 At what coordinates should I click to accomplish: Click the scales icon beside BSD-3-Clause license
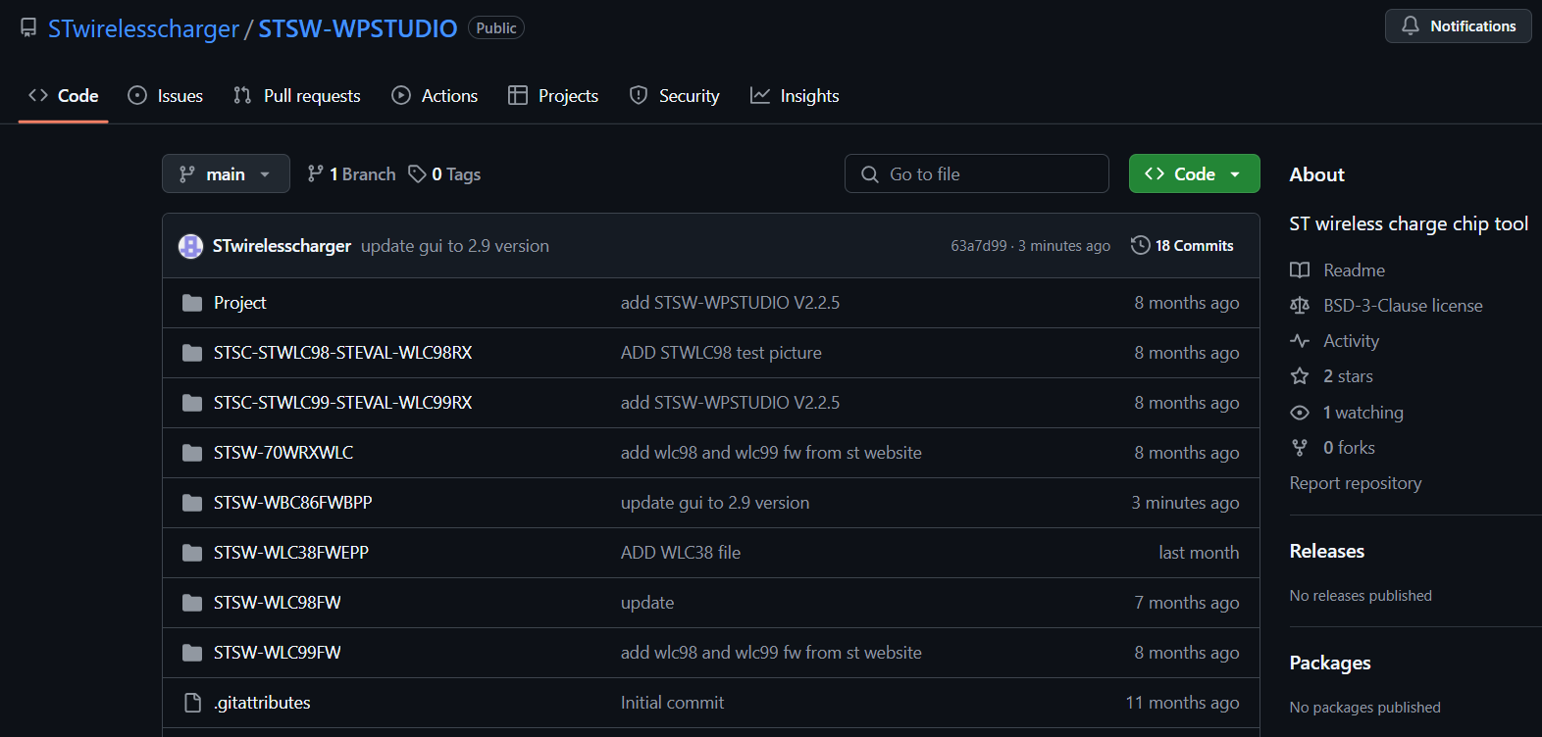1300,306
